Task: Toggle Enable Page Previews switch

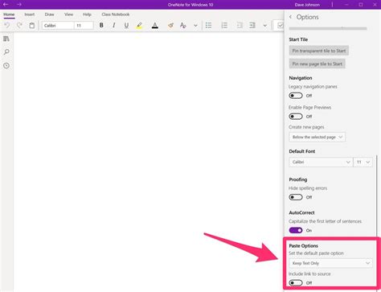Action: point(296,117)
